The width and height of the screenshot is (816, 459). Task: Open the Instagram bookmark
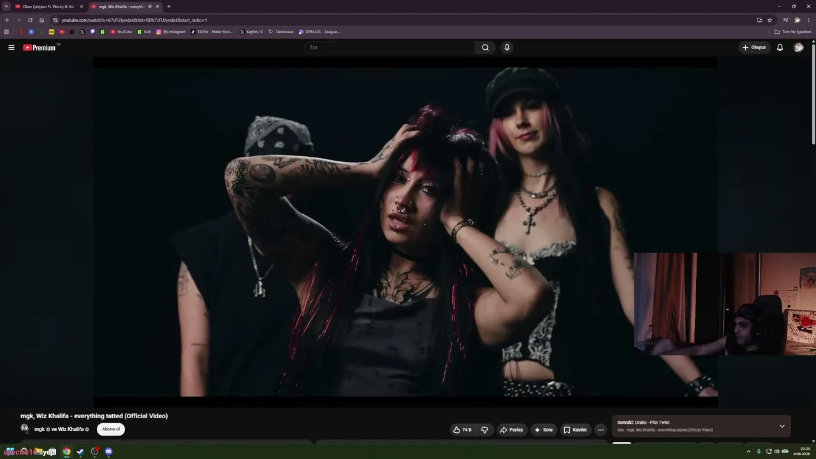171,31
